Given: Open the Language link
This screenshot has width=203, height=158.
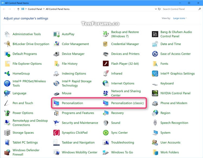Looking at the screenshot, I should 19,93.
